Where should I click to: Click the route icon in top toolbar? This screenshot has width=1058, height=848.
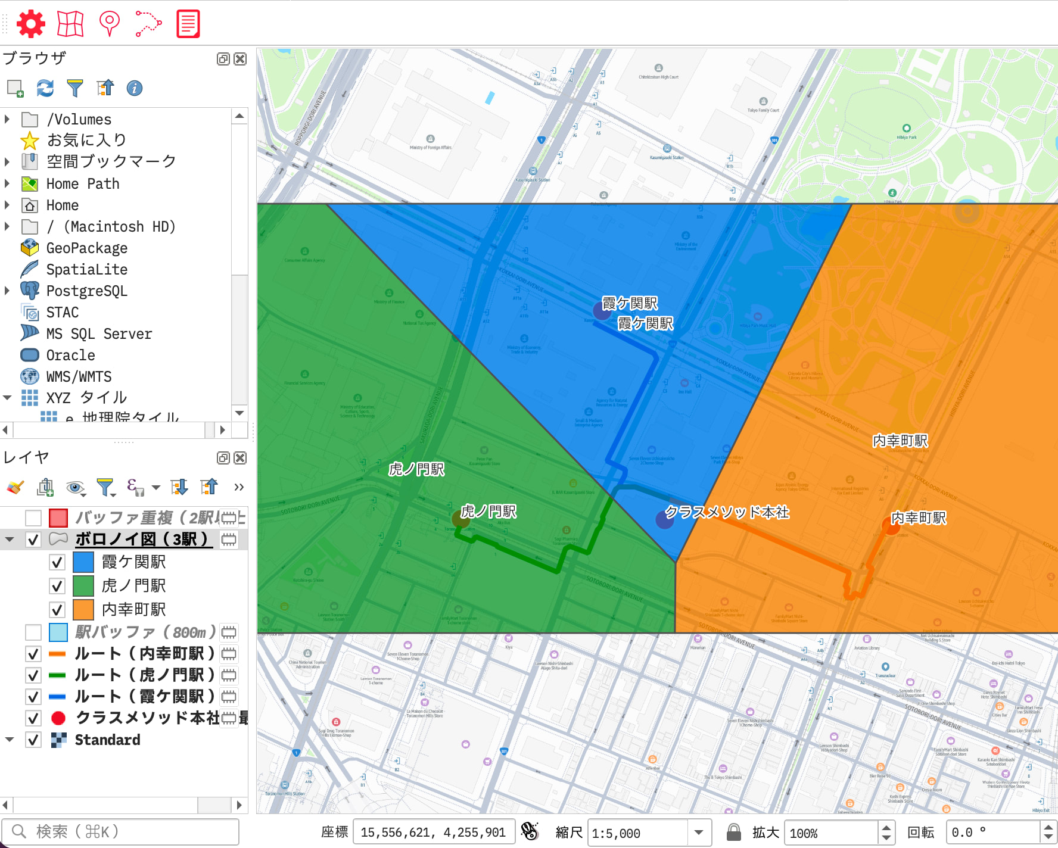tap(148, 23)
